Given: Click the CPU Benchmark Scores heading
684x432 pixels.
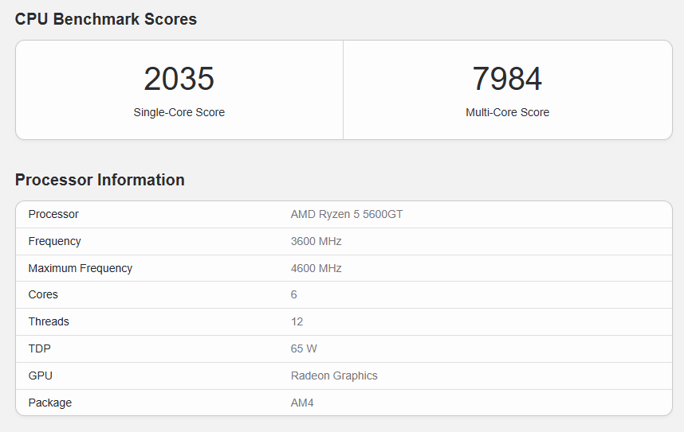Looking at the screenshot, I should (x=106, y=19).
